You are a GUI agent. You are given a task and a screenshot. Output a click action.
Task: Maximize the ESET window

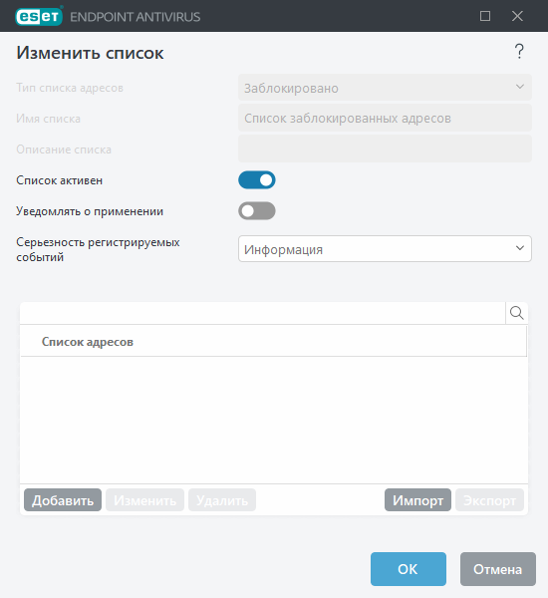[x=484, y=16]
